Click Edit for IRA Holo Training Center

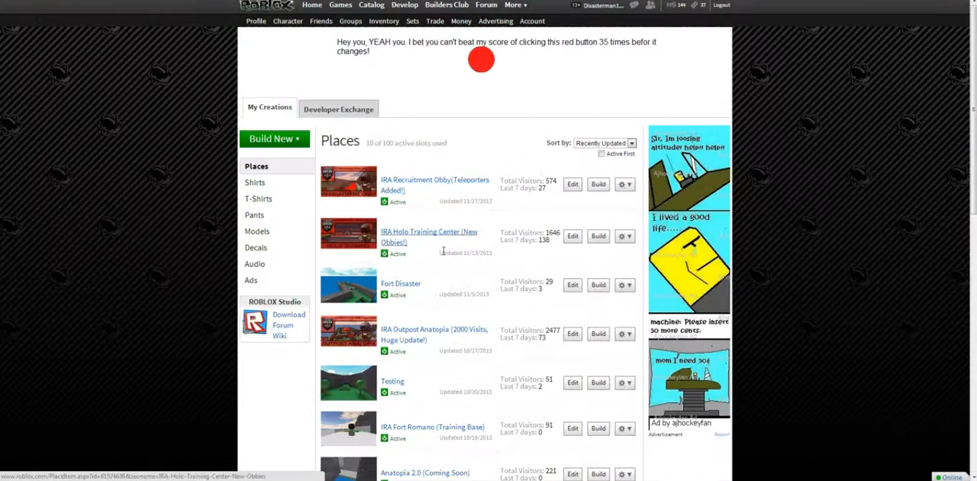pos(572,236)
